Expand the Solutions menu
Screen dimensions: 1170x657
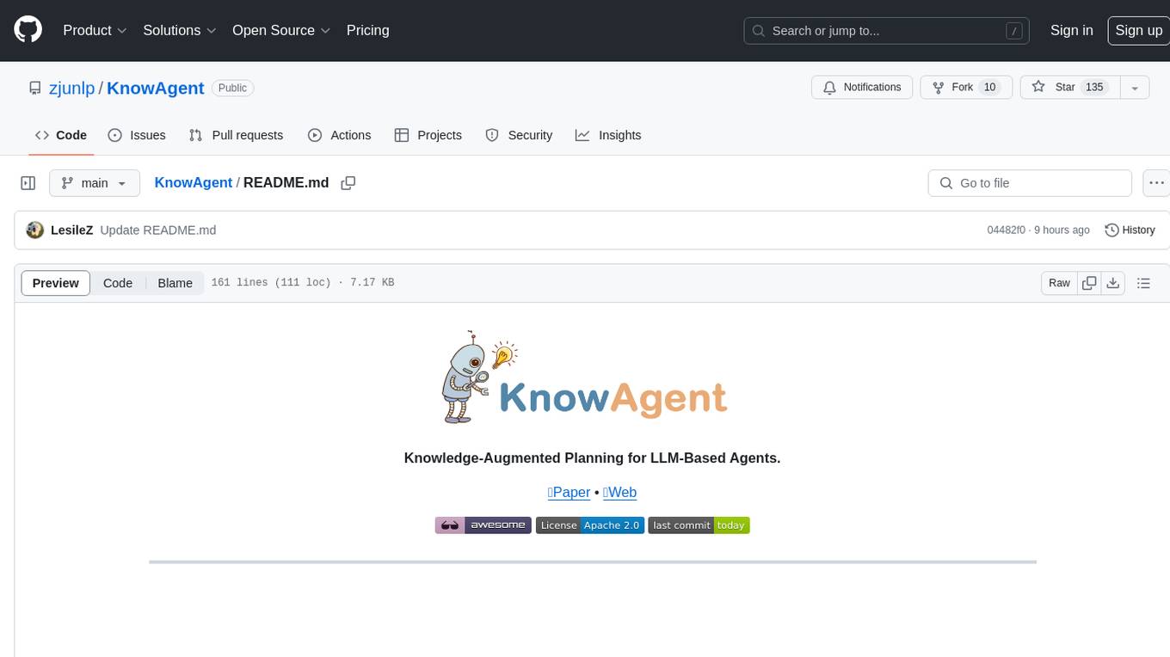(180, 30)
